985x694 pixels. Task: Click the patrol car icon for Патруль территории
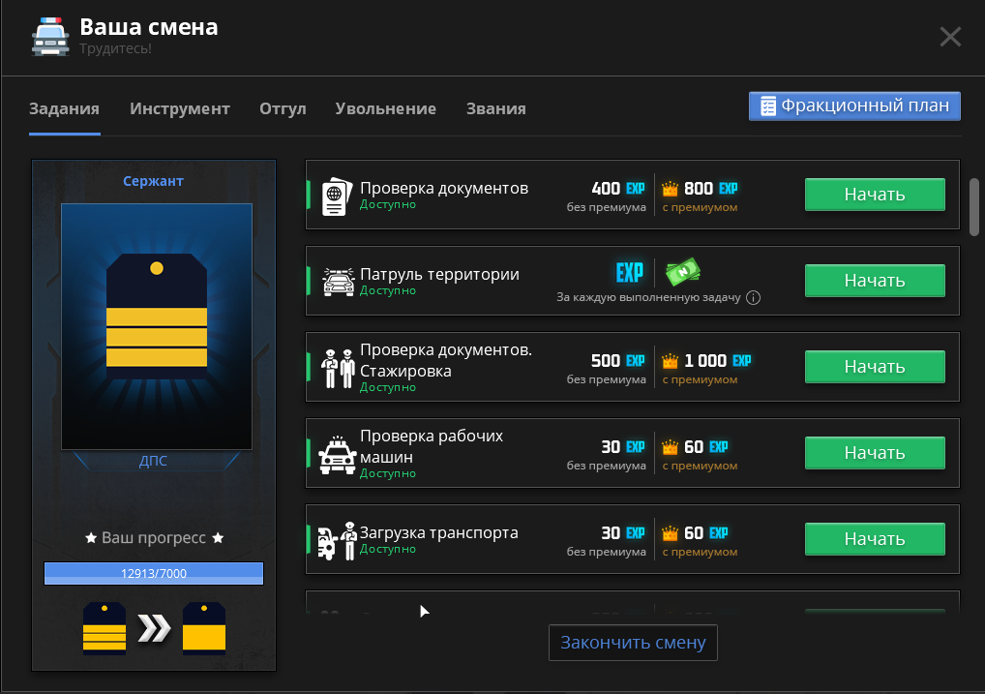[339, 283]
